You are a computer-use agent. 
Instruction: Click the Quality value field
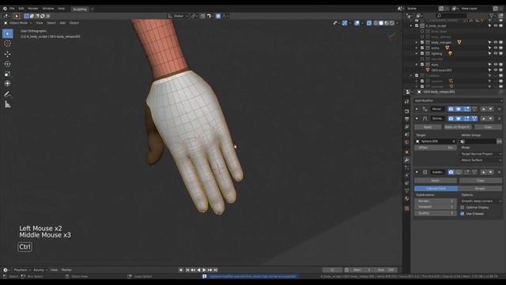tap(436, 213)
